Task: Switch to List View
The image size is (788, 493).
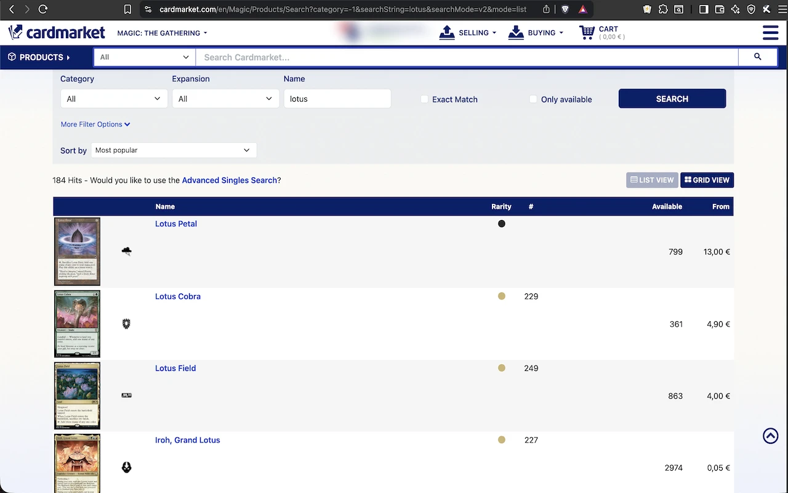Action: pyautogui.click(x=652, y=180)
